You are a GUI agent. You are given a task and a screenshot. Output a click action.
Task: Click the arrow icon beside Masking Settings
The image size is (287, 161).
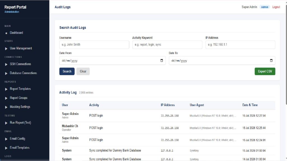[6, 107]
